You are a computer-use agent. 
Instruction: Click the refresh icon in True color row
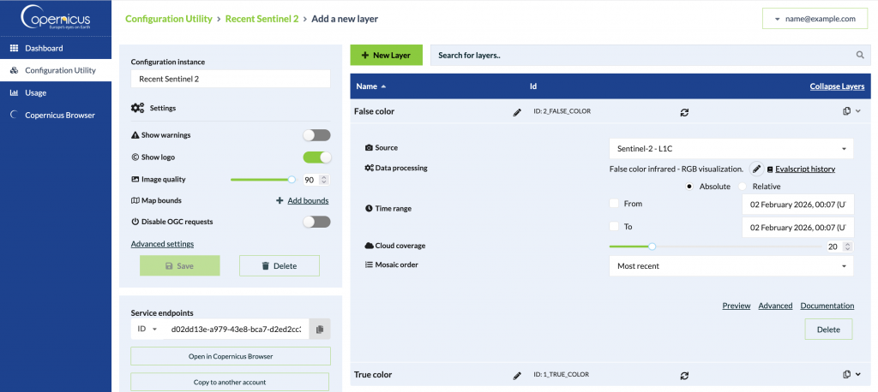coord(684,376)
